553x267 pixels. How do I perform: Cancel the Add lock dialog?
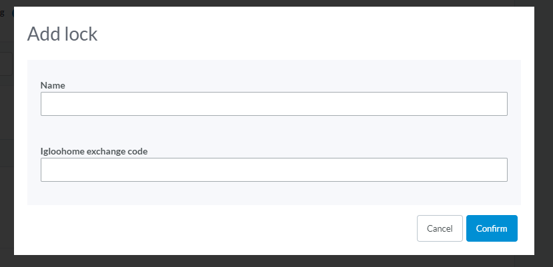click(x=440, y=228)
